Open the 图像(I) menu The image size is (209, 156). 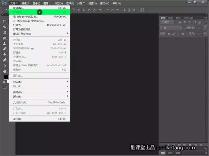coord(37,3)
